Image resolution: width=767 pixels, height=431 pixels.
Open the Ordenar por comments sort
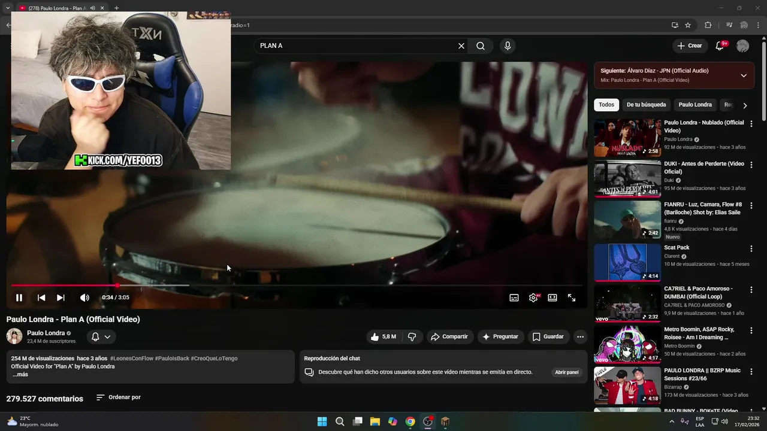click(x=119, y=397)
